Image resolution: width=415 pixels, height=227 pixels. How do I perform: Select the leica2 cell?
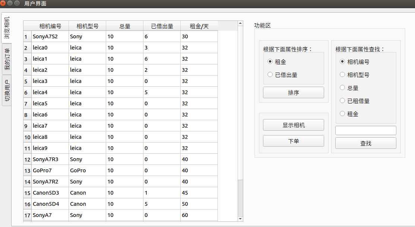click(x=50, y=70)
